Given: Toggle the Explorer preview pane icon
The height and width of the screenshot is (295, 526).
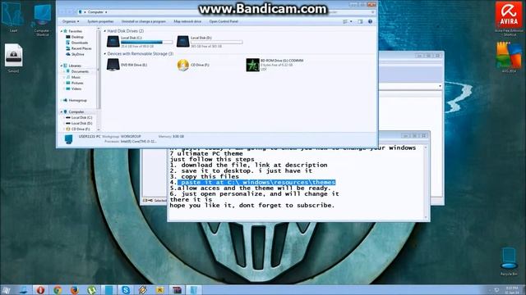Looking at the screenshot, I should tap(360, 21).
